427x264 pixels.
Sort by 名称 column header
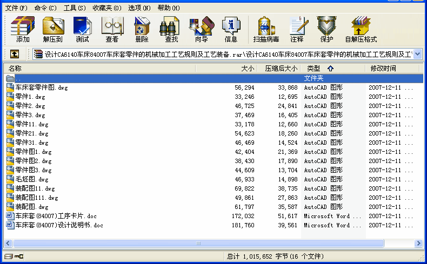pyautogui.click(x=99, y=68)
